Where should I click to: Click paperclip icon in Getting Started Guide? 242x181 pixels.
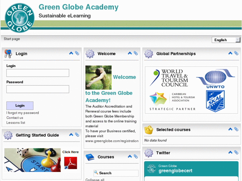[77, 135]
